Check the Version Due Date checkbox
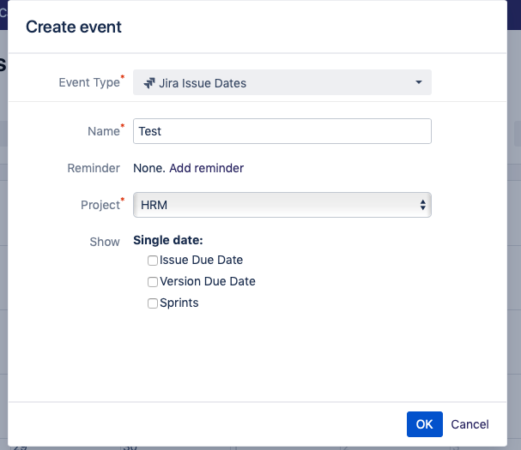Image resolution: width=521 pixels, height=450 pixels. [x=153, y=282]
